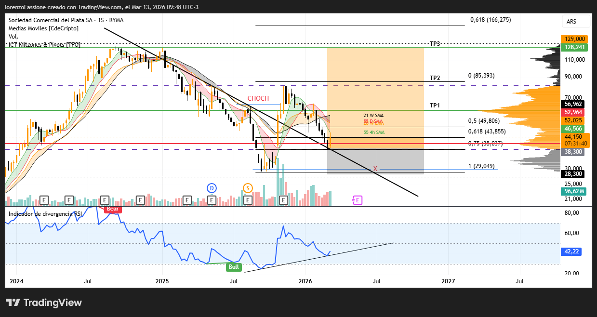Click the 70,000 price axis label
The height and width of the screenshot is (317, 597).
[x=574, y=97]
